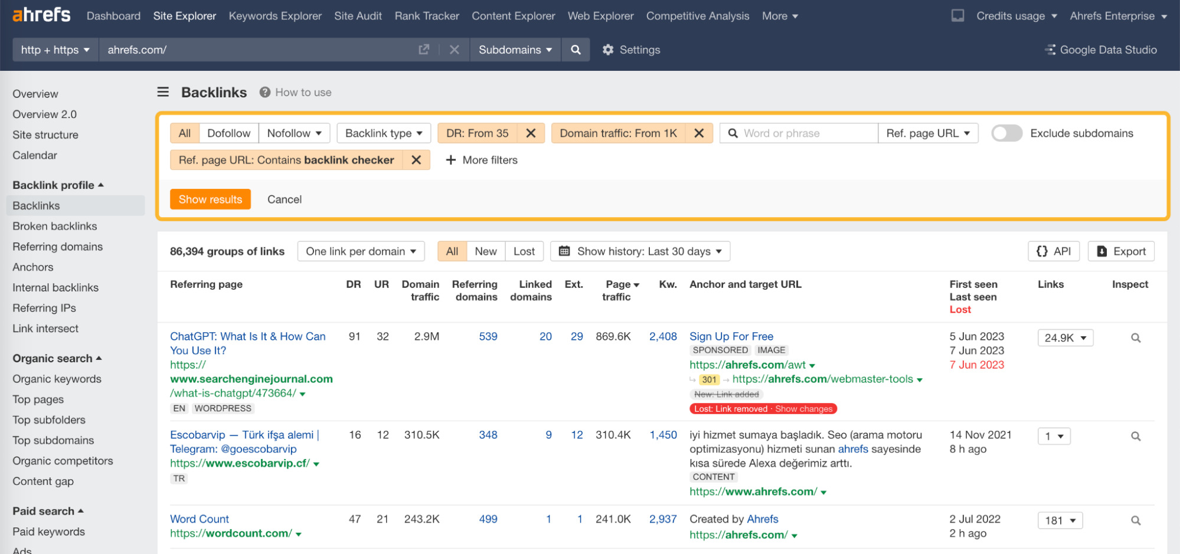Open Google Data Studio integration

[x=1100, y=50]
